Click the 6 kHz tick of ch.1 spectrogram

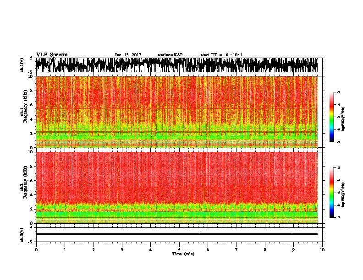click(x=32, y=105)
